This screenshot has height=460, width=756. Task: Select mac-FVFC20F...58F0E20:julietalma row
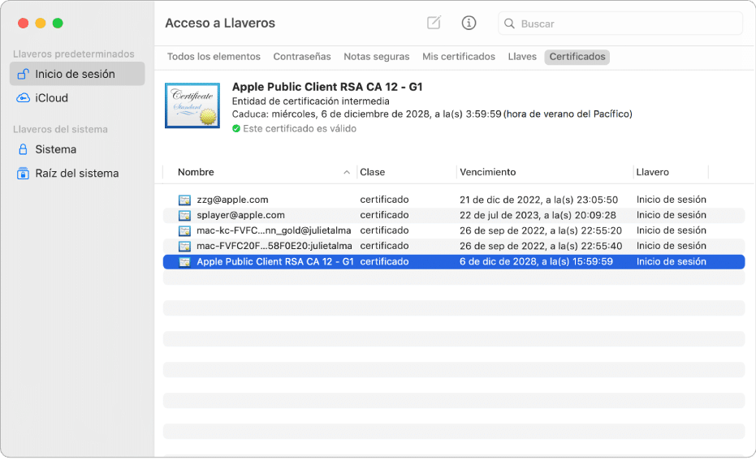[454, 246]
